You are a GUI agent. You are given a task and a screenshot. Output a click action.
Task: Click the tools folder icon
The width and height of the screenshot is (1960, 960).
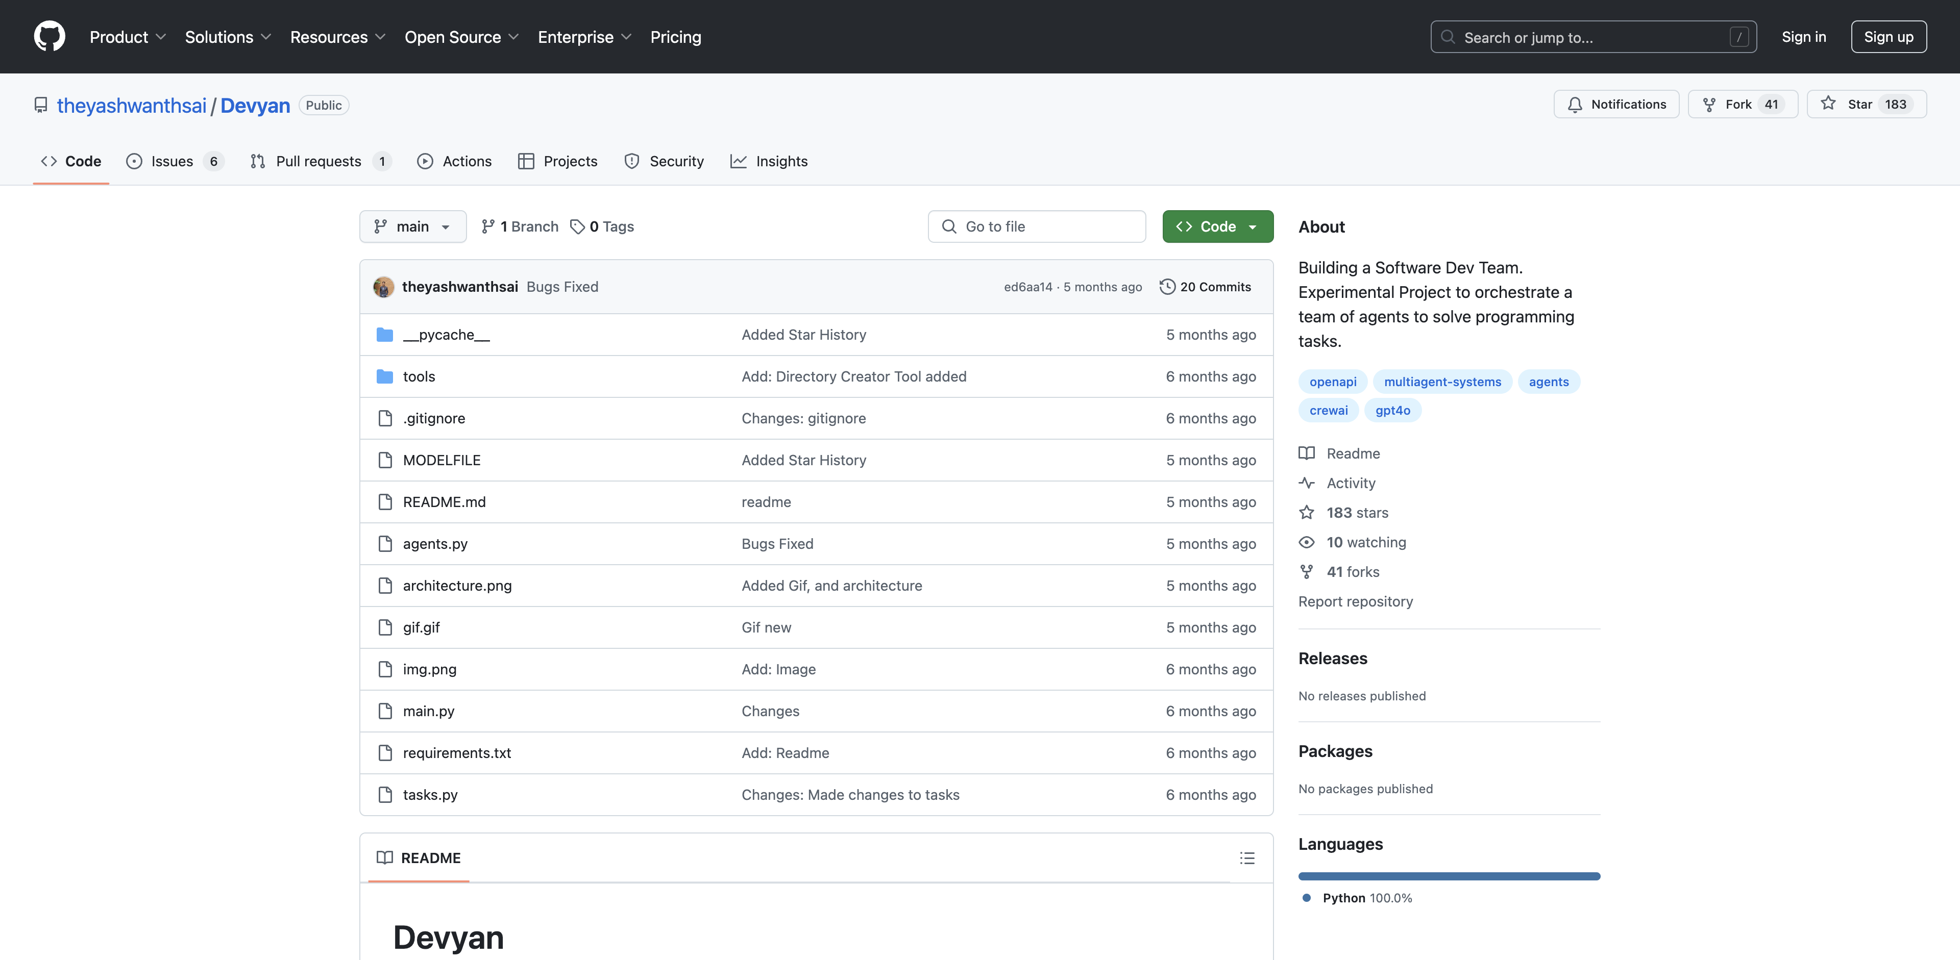(x=385, y=376)
